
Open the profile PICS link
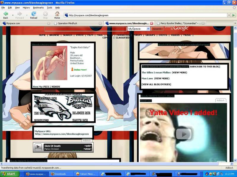46,87
